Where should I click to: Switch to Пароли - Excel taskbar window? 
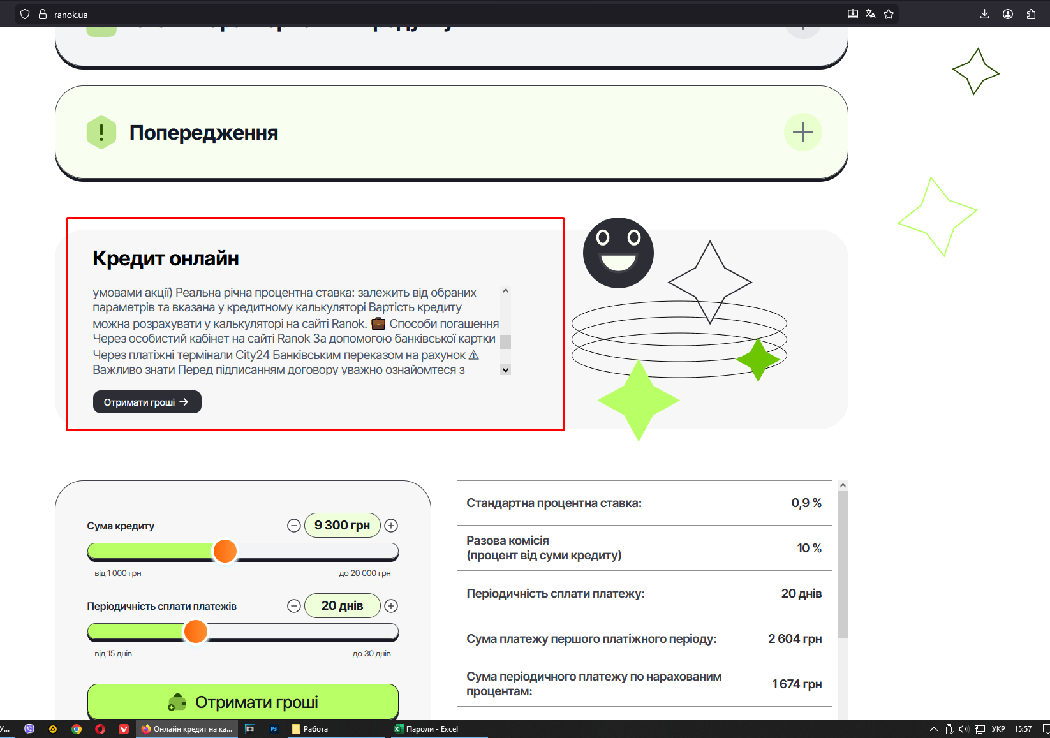pyautogui.click(x=427, y=728)
